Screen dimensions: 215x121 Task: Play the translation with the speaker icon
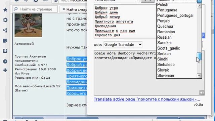(202, 93)
